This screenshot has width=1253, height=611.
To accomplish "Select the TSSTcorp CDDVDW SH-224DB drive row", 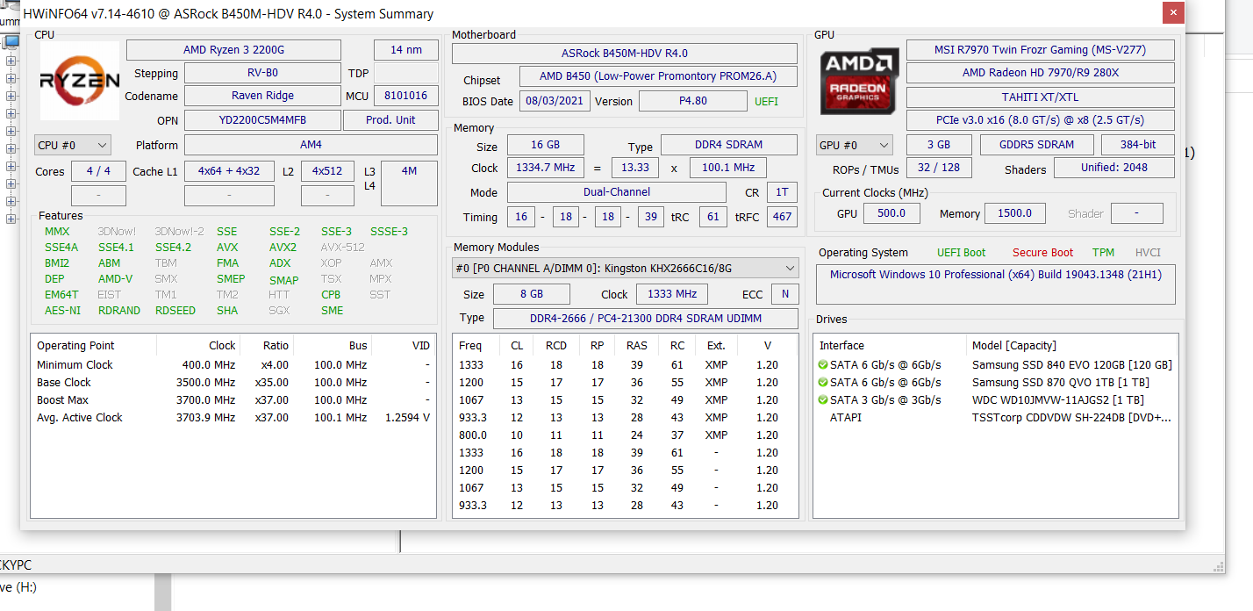I will [x=996, y=418].
